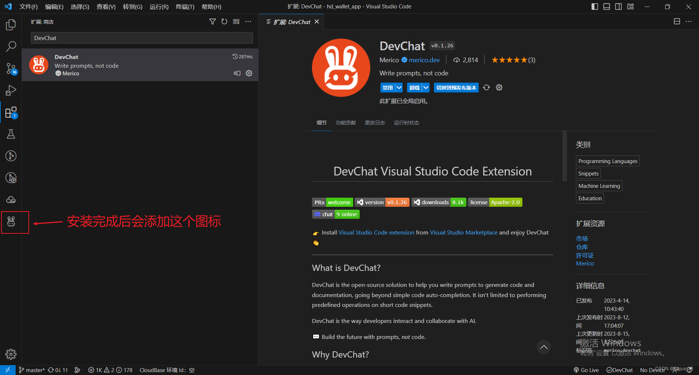Filter extensions with the funnel icon
This screenshot has width=699, height=375.
tap(213, 22)
